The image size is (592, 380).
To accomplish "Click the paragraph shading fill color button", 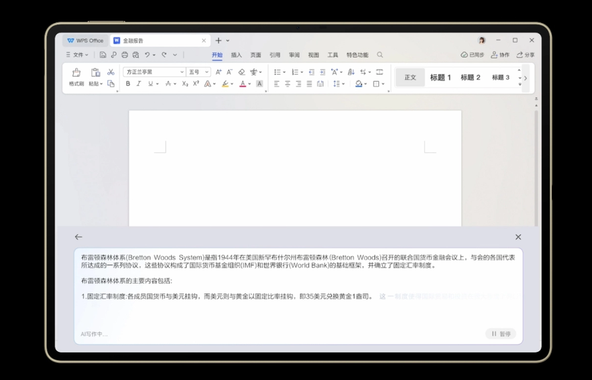I will tap(359, 83).
